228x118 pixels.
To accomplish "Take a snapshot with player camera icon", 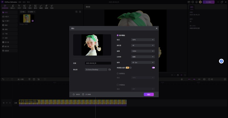I will pos(178,75).
